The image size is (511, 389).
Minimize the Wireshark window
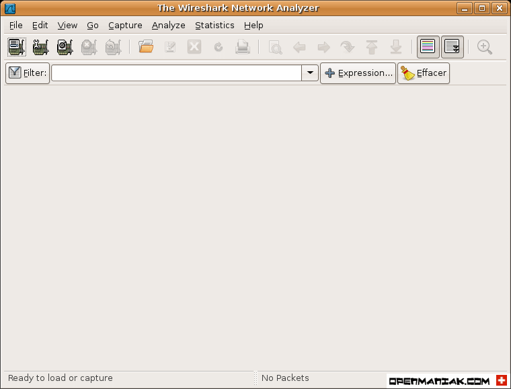[465, 8]
